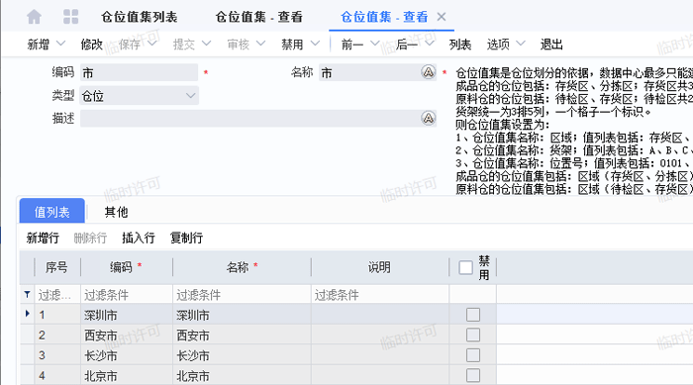Click 插入行 to insert a row
Viewport: 693px width, 385px height.
139,238
